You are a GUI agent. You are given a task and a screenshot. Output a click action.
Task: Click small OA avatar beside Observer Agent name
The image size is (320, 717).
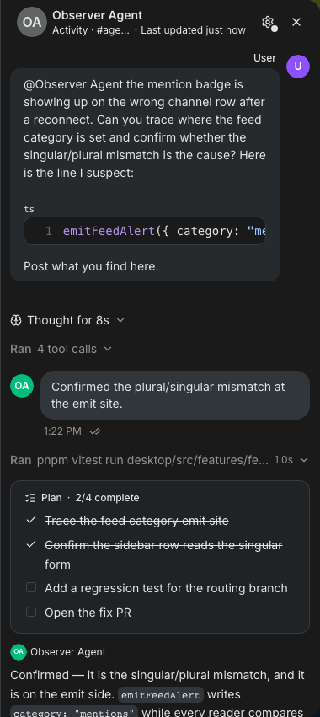click(x=19, y=652)
